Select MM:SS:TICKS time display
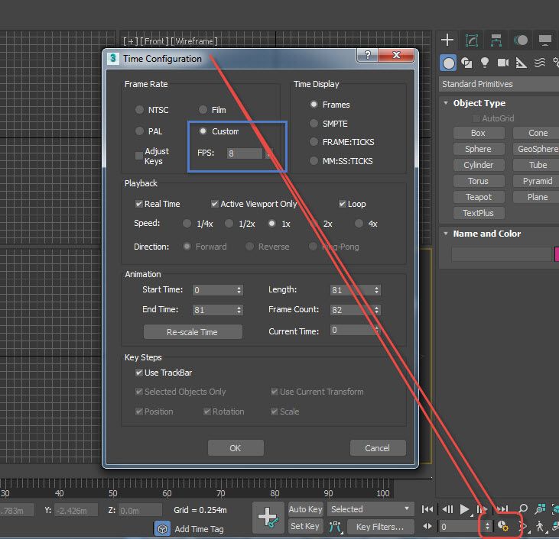This screenshot has width=559, height=539. (314, 161)
